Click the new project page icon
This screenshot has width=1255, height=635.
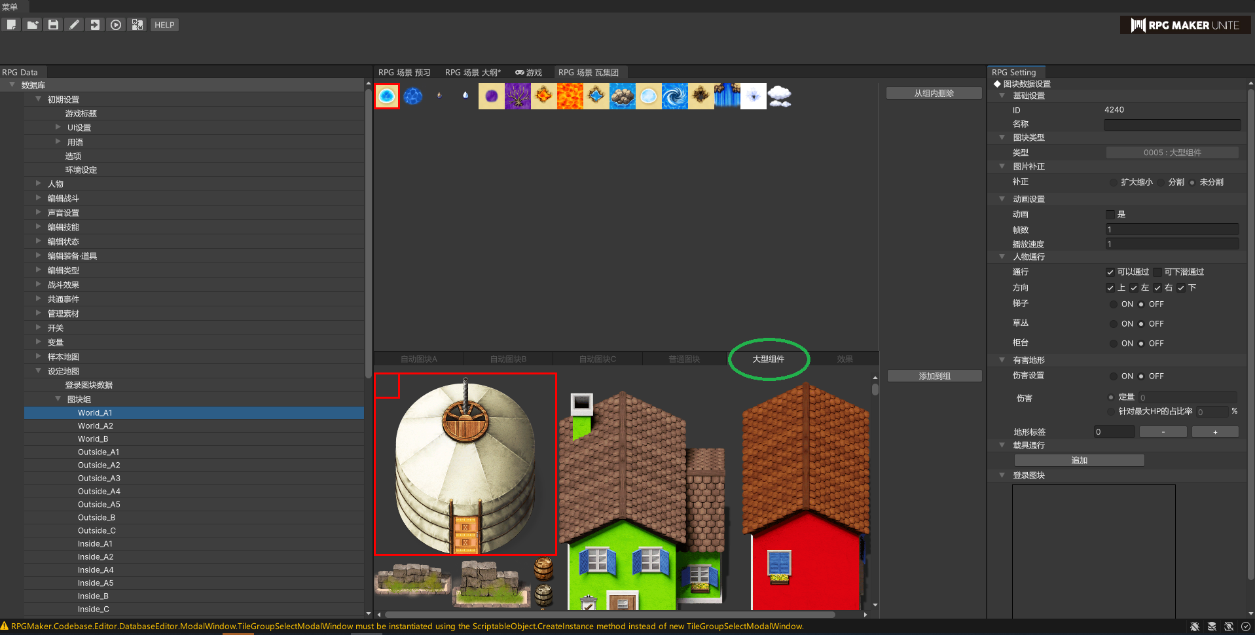(x=11, y=25)
